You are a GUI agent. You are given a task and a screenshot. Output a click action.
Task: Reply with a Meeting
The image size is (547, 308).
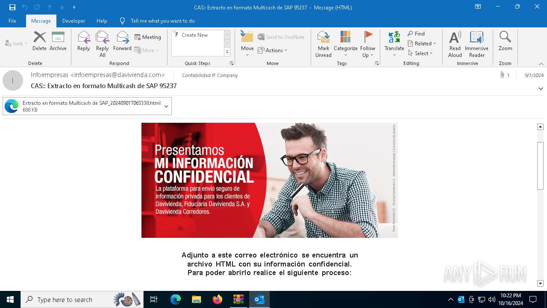(x=148, y=37)
